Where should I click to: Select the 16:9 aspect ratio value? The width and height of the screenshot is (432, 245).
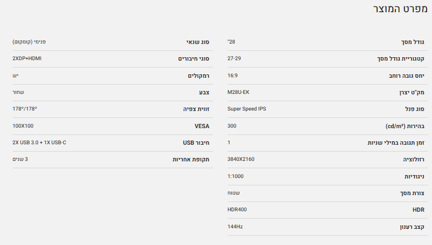click(x=233, y=75)
